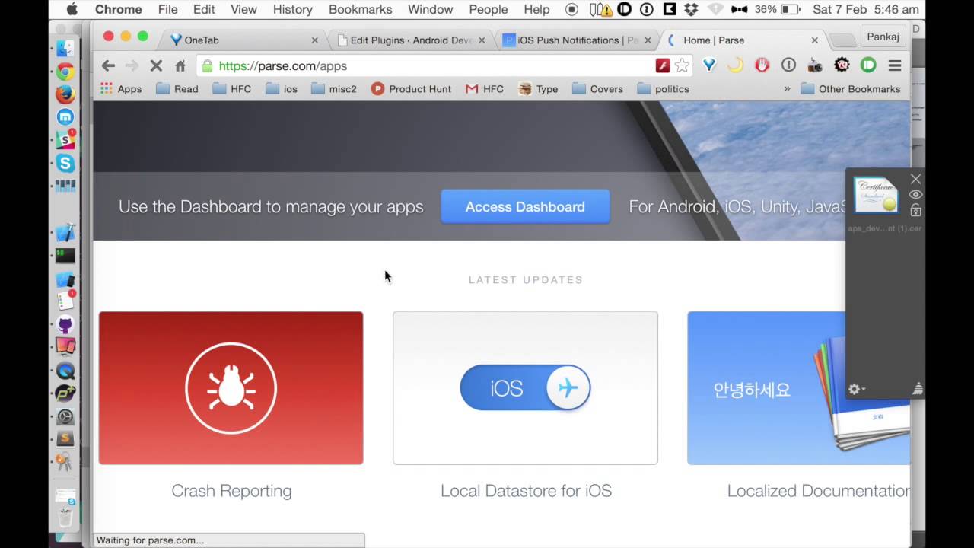
Task: Open the 1Password extension icon
Action: click(788, 65)
